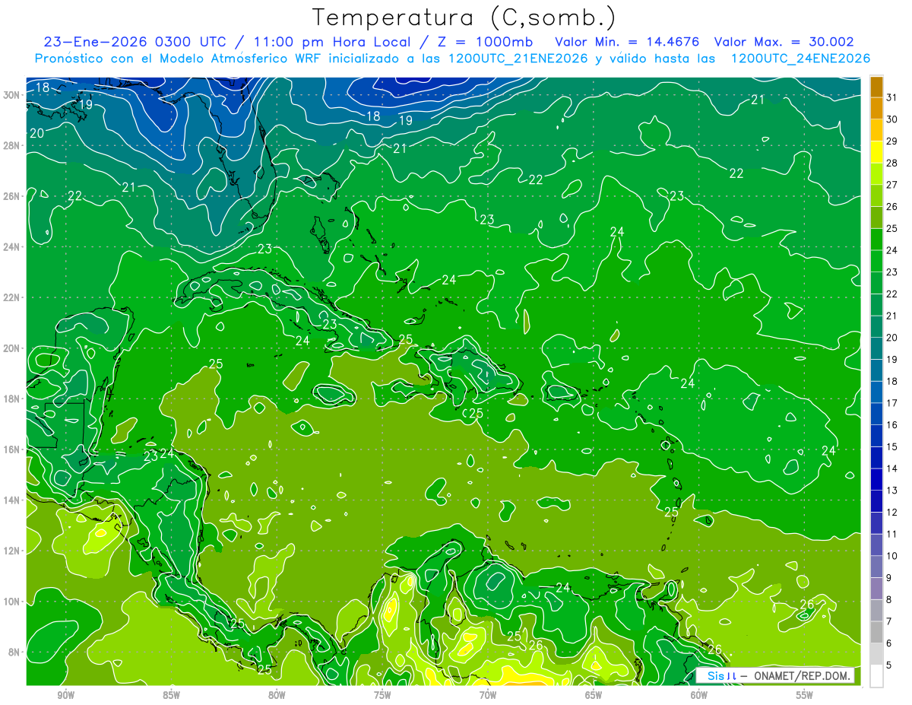
Task: Click the 8N latitude axis label
Action: (13, 652)
